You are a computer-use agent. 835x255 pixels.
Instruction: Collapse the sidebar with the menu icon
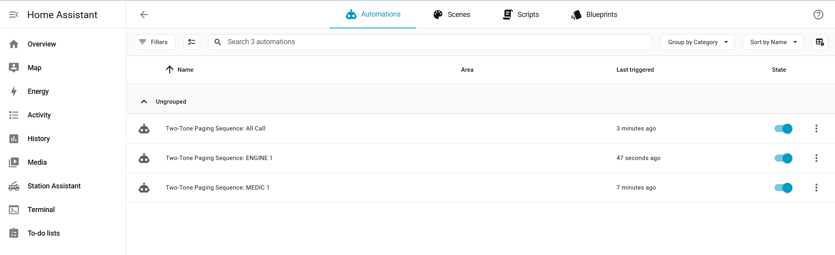(14, 15)
